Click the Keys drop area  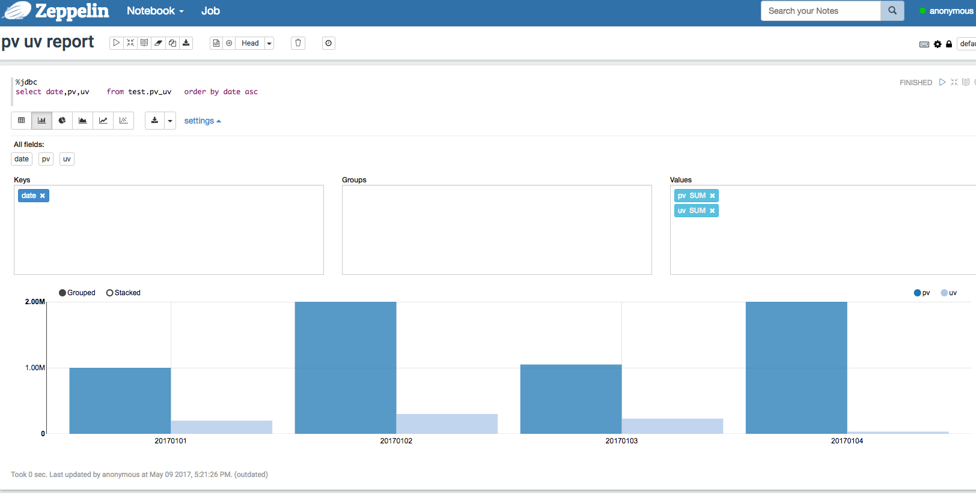169,230
